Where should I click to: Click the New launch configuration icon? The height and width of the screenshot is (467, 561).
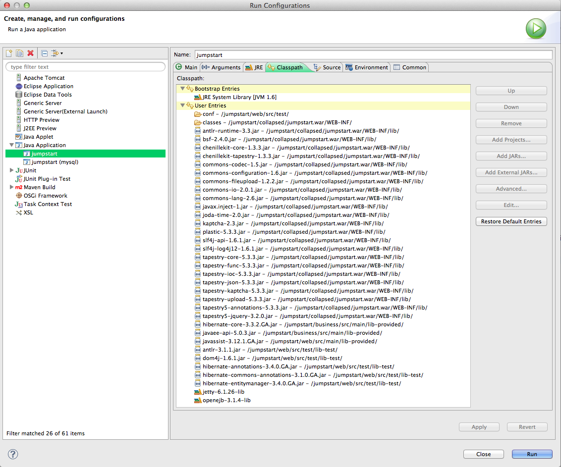click(9, 53)
